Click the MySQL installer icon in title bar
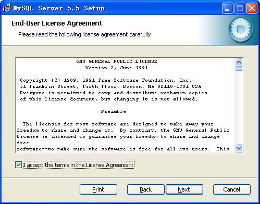Viewport: 260px width, 204px height. coord(7,8)
